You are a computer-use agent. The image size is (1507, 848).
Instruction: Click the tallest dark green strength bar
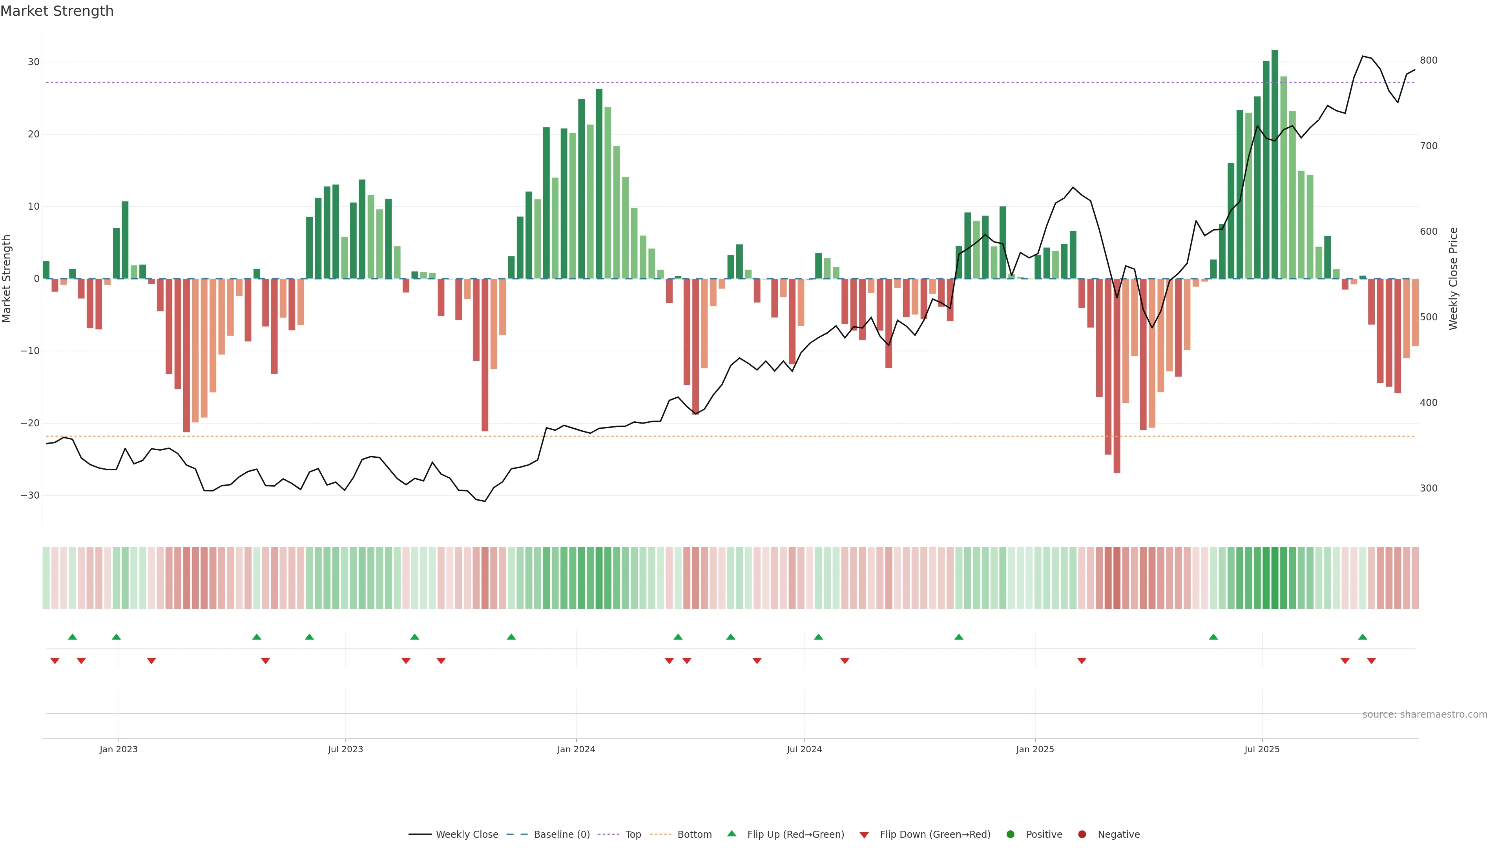tap(1275, 164)
